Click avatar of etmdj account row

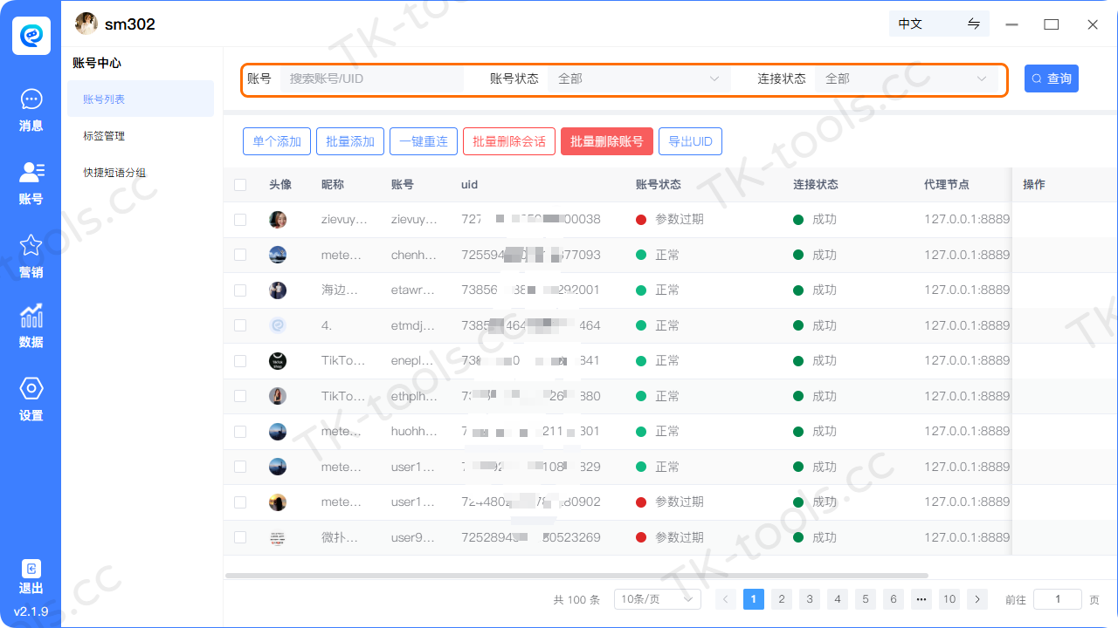coord(278,325)
